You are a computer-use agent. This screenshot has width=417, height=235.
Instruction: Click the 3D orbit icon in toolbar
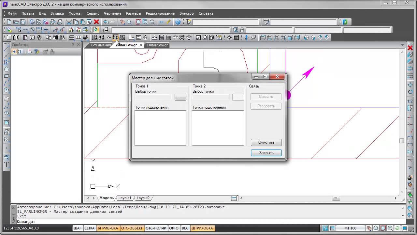pos(253,38)
